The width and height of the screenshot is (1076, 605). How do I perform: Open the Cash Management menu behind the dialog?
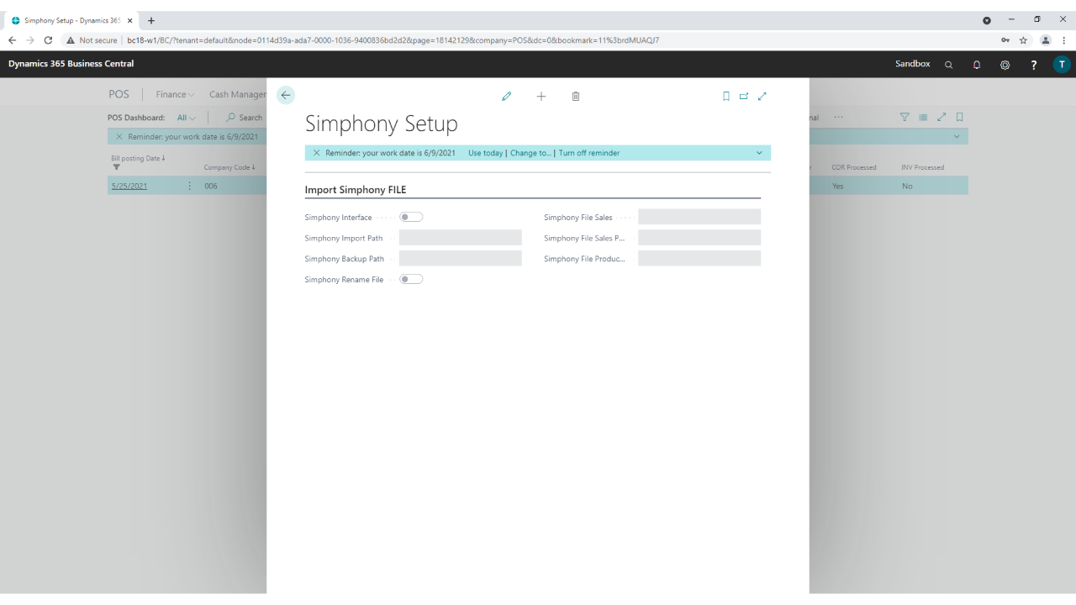pos(237,95)
